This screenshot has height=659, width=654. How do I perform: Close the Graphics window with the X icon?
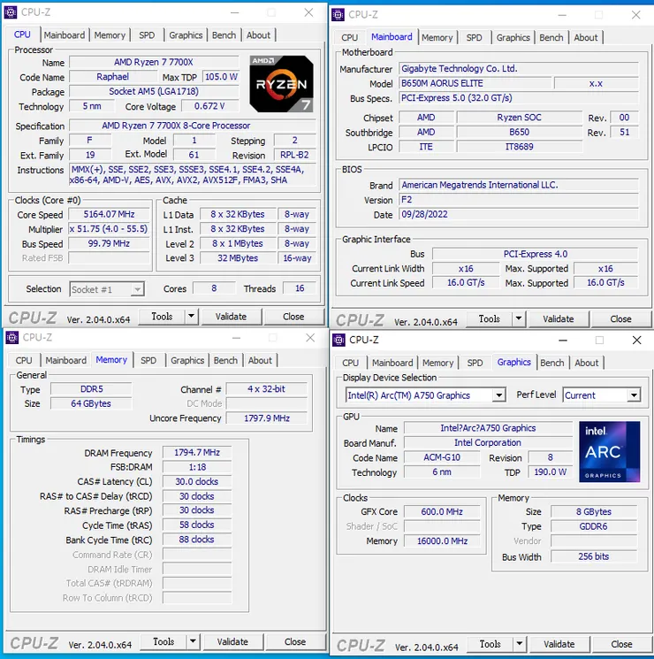636,340
